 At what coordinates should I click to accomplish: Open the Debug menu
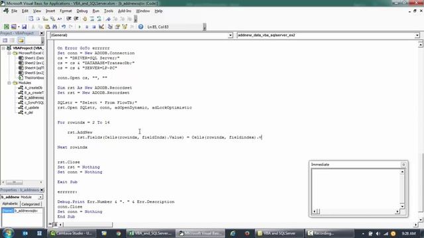pyautogui.click(x=82, y=11)
